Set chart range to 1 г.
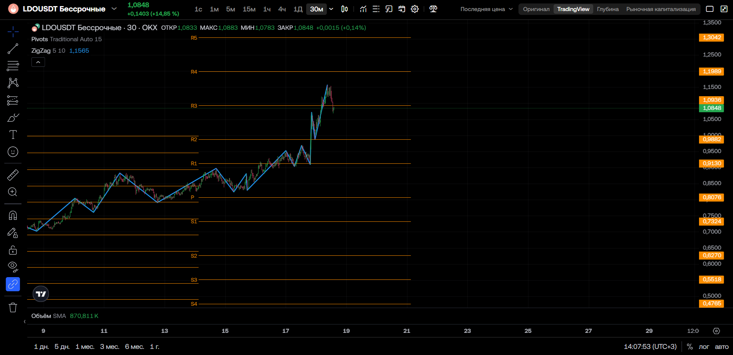The height and width of the screenshot is (355, 733). 155,347
